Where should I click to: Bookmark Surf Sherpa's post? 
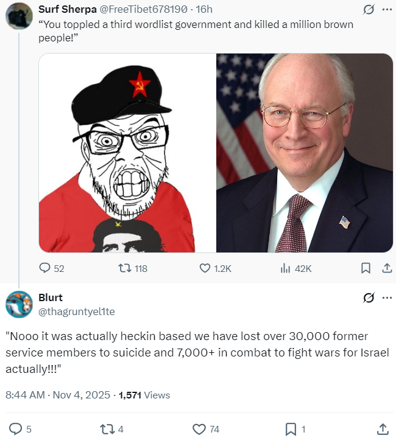[x=366, y=268]
